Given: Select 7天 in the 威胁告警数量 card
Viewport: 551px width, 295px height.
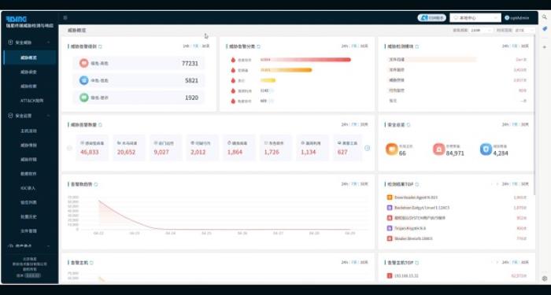Looking at the screenshot, I should tap(354, 124).
